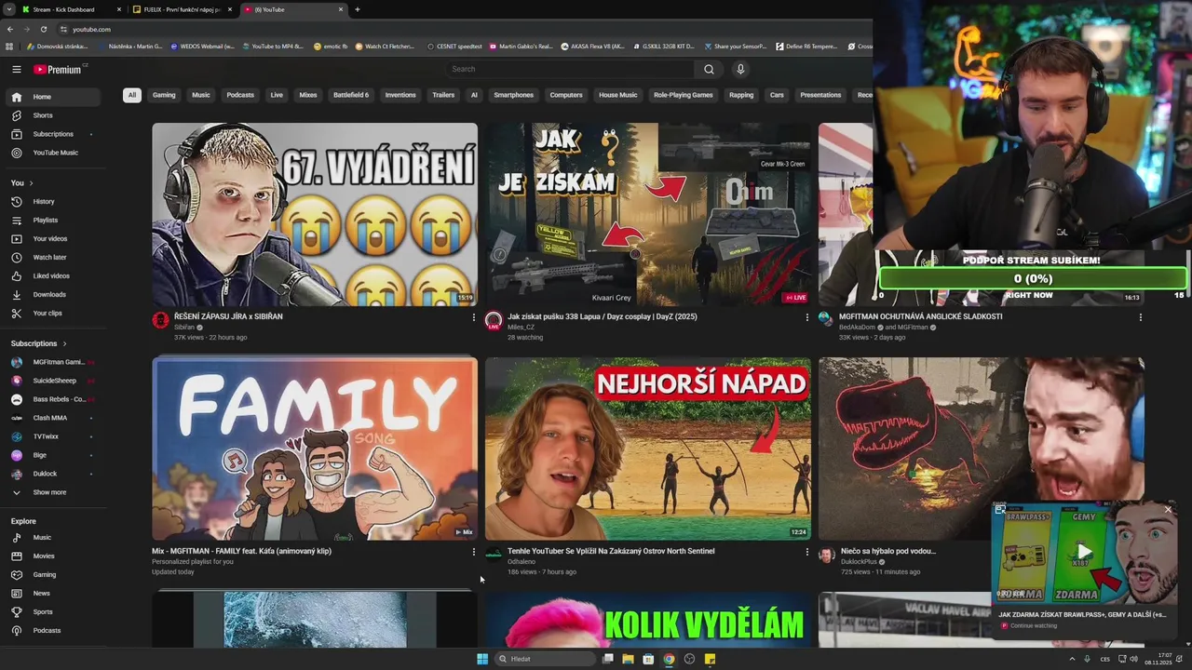Open Explore Podcasts in the sidebar
The width and height of the screenshot is (1192, 670).
52,630
